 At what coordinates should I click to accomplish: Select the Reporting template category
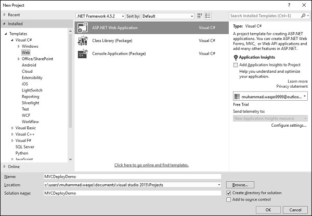[x=31, y=97]
